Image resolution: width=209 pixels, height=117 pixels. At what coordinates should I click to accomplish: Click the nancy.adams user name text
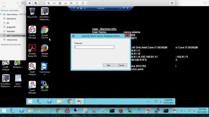pos(132,32)
